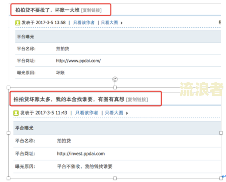Click 复制链接 next to 拍拍贷不要投了 title
The image size is (226, 182).
tap(92, 10)
